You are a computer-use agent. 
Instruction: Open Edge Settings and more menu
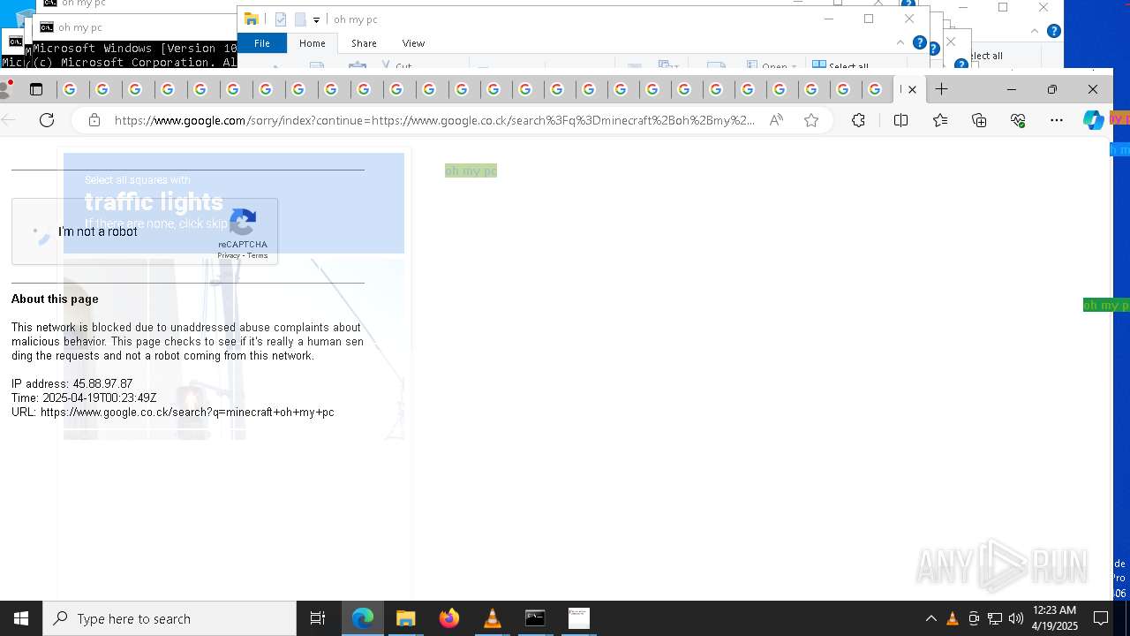[1057, 120]
